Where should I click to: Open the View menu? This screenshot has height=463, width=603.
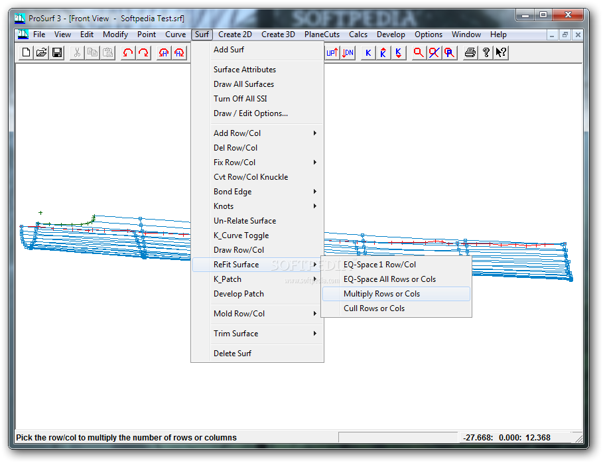(x=62, y=34)
